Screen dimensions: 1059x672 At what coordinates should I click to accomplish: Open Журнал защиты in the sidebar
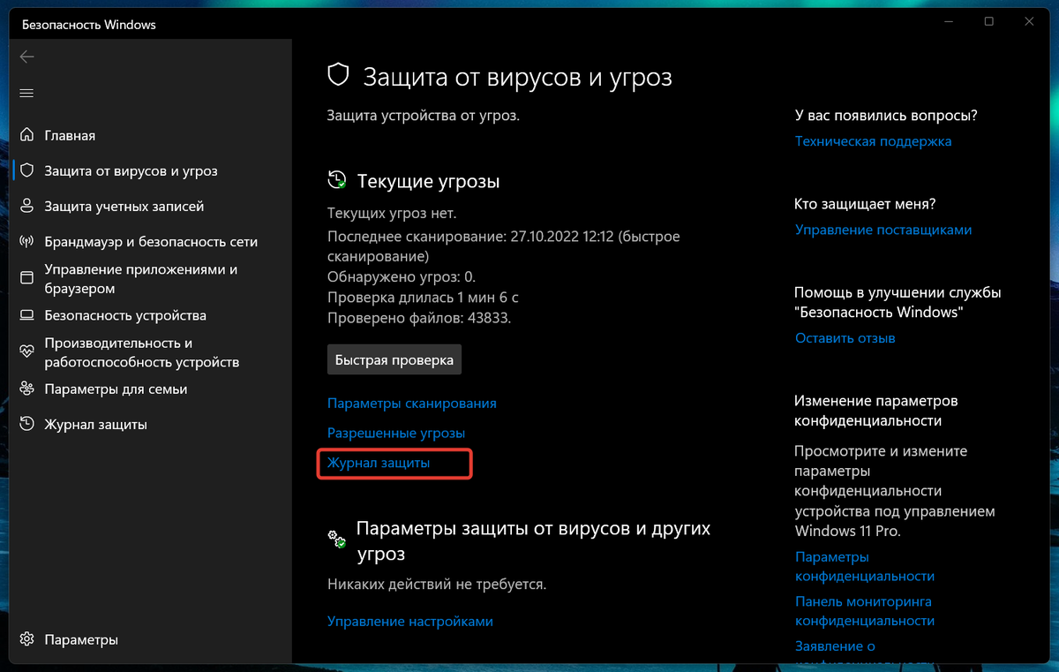click(x=95, y=424)
